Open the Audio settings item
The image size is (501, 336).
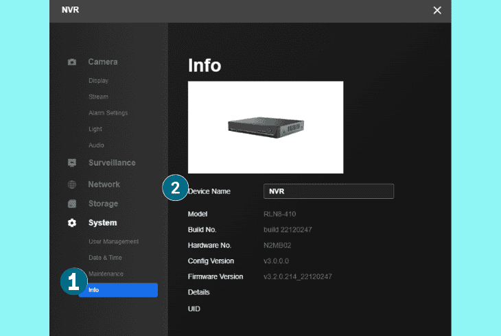pyautogui.click(x=96, y=145)
